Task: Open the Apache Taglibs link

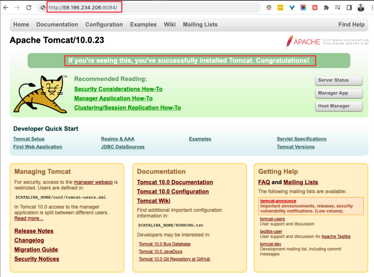Action: 336,237
